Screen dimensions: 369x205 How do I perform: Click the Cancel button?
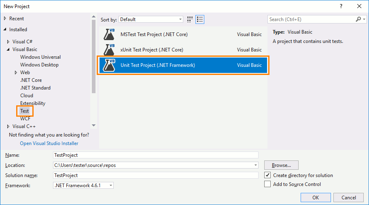click(x=348, y=197)
